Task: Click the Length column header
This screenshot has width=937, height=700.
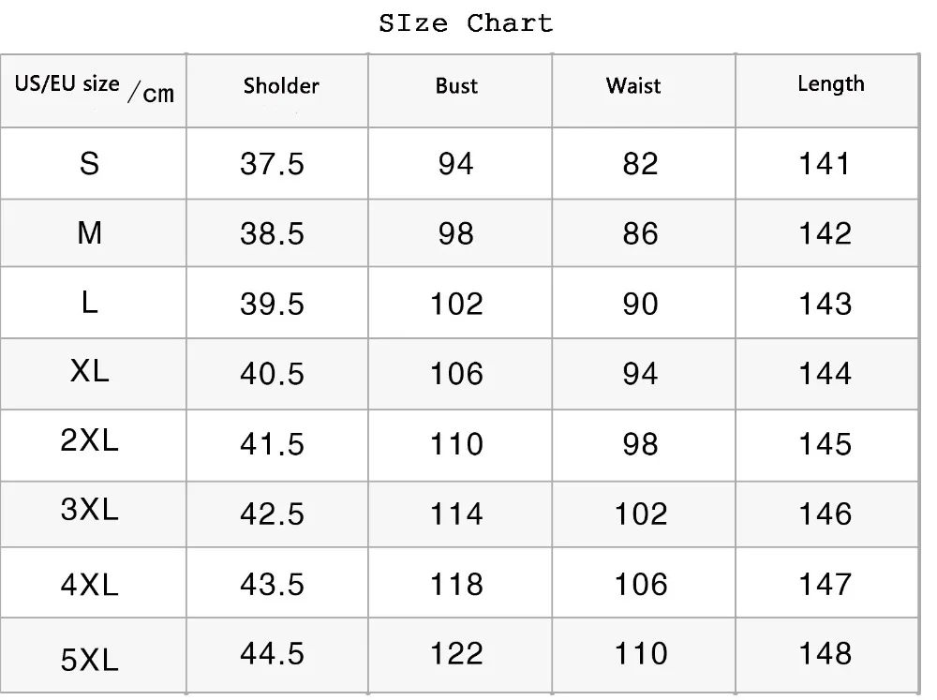Action: tap(830, 84)
